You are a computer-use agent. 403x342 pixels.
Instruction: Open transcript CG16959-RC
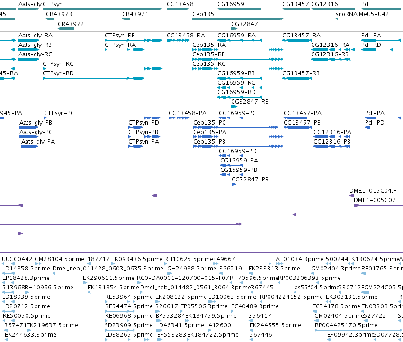(236, 83)
